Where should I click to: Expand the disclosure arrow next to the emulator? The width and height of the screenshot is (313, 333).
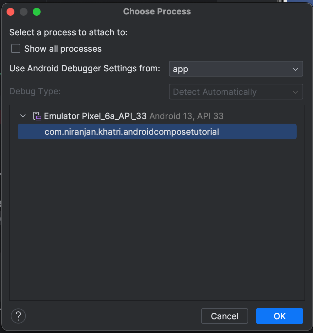(x=23, y=116)
